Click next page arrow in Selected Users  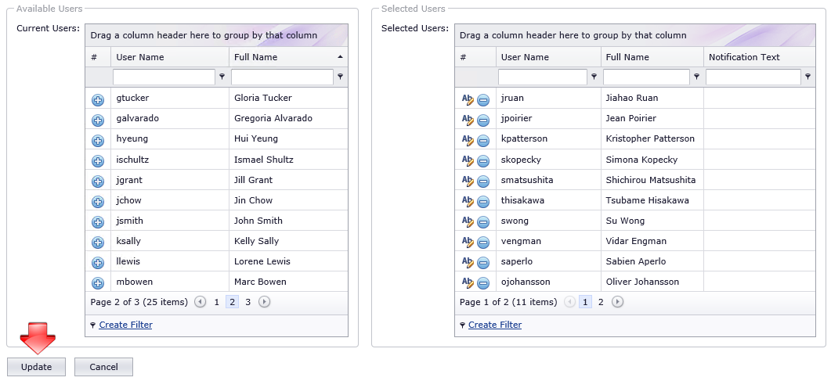617,302
